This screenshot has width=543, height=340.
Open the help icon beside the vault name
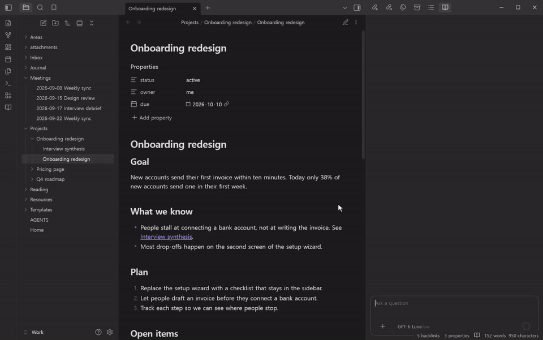(x=98, y=332)
